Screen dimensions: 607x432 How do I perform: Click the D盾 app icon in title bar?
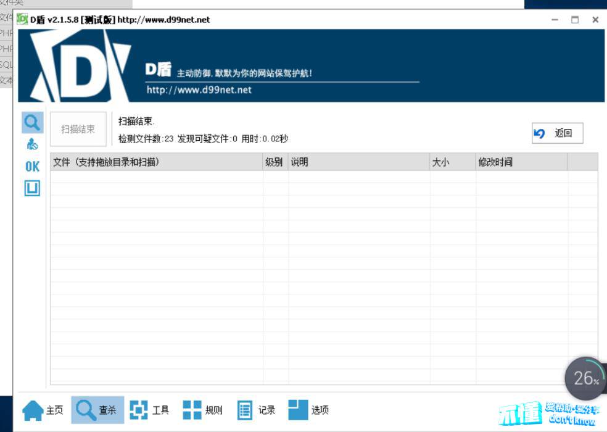(x=22, y=19)
